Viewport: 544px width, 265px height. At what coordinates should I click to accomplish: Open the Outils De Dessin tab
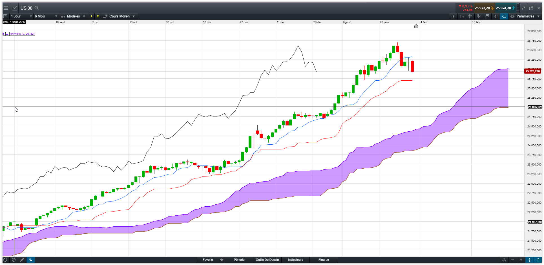pyautogui.click(x=267, y=260)
